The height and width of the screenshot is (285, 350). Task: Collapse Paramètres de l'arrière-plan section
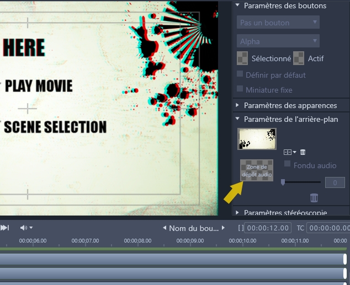point(237,119)
